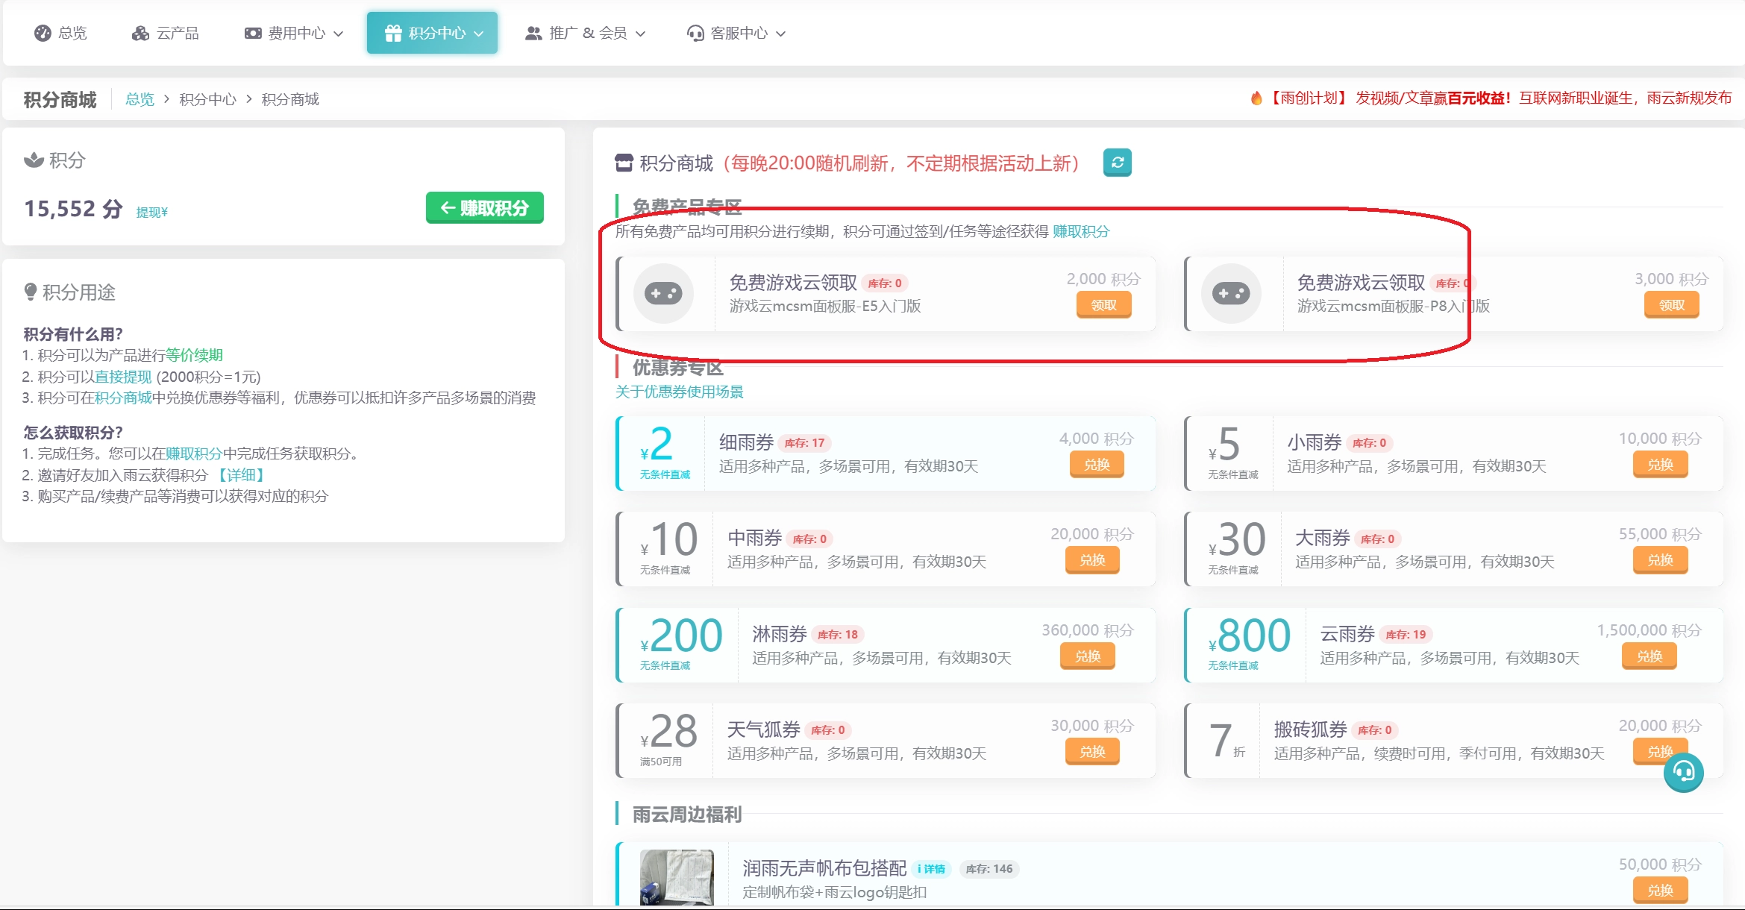The width and height of the screenshot is (1745, 910).
Task: Click the 总览 dashboard icon in navbar
Action: [43, 33]
